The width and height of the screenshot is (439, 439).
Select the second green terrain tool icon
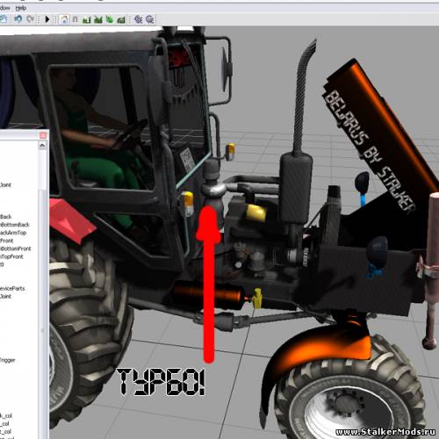pos(98,20)
